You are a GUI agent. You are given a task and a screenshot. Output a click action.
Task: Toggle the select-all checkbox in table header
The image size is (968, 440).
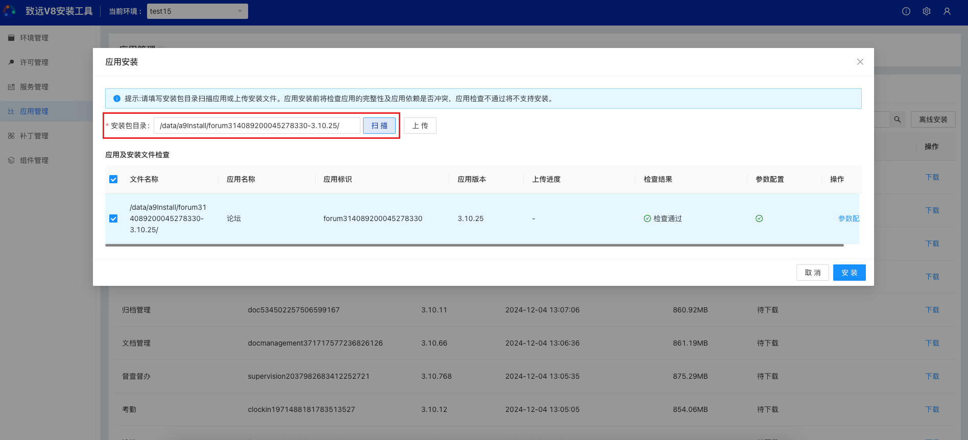(x=113, y=179)
